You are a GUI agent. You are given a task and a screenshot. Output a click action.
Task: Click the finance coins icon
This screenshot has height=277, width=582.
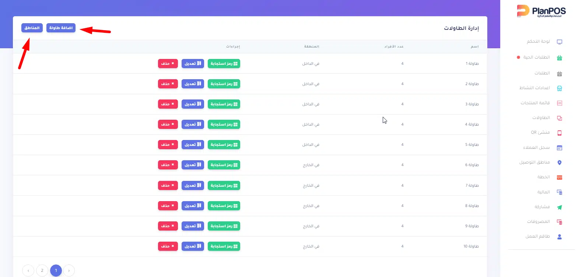[x=560, y=192]
